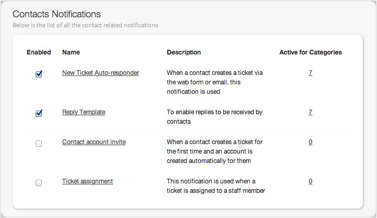Open the Ticket assignment notification link

coord(87,181)
